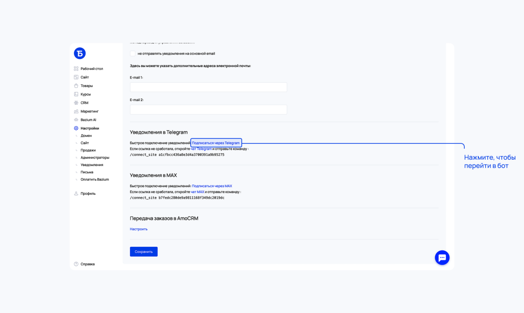Click heading 'Передача заказов в AmoCRM'
The width and height of the screenshot is (524, 313).
pos(164,218)
